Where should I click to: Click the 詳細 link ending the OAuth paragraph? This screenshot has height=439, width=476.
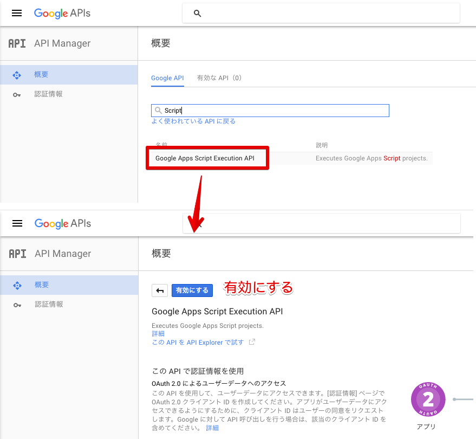pos(212,428)
